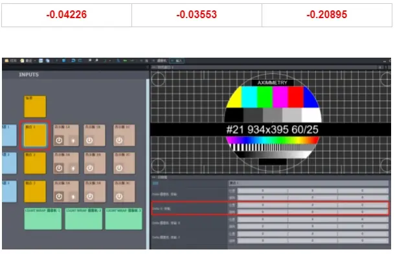Select the LIGHT WRAP camera 1 green panel

click(43, 218)
